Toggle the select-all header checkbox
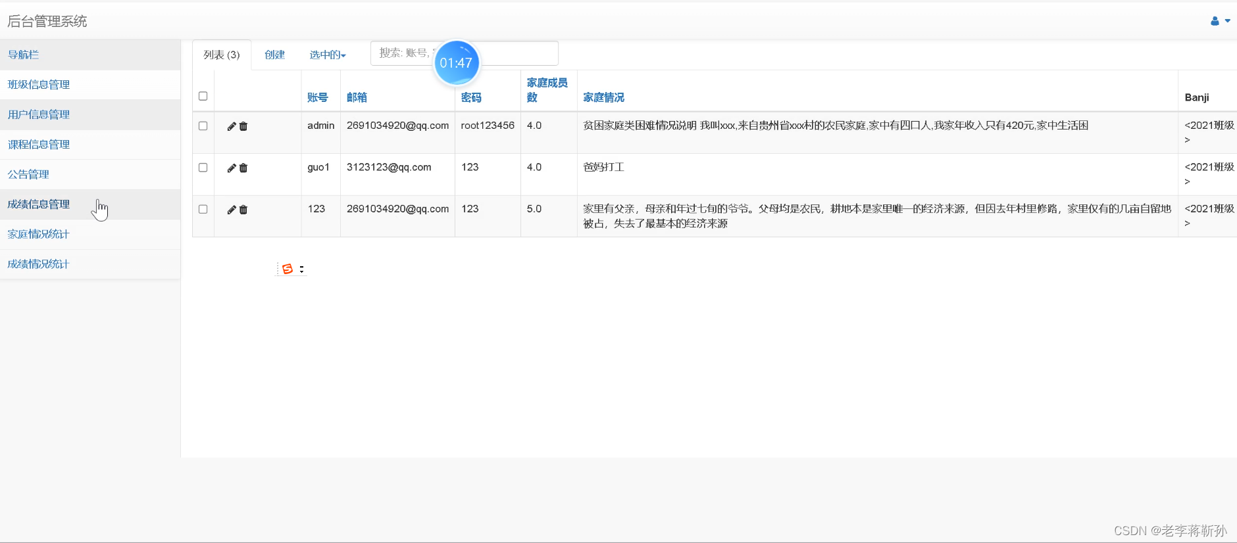The width and height of the screenshot is (1237, 543). [203, 96]
